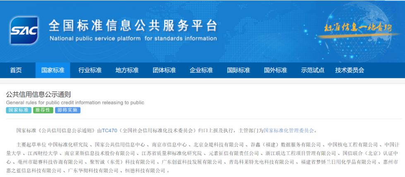This screenshot has height=177, width=405.
Task: Go to 行业标准 in the navigation
Action: 90,70
